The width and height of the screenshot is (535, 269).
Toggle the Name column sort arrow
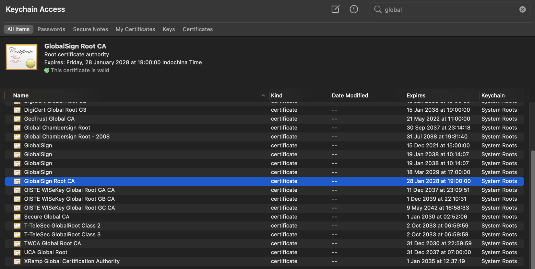(x=263, y=95)
